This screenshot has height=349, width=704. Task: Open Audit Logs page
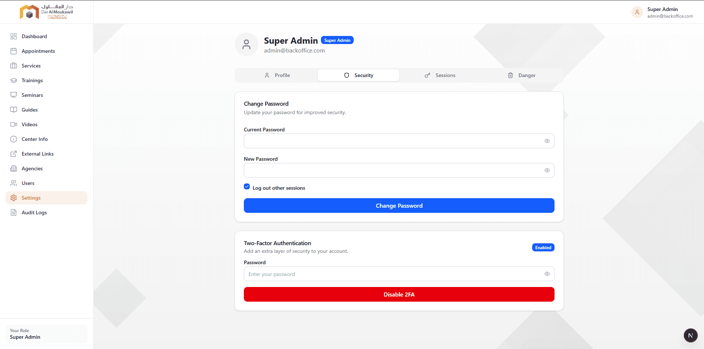(47, 212)
